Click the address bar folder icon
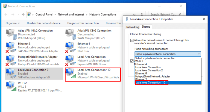 pos(29,14)
